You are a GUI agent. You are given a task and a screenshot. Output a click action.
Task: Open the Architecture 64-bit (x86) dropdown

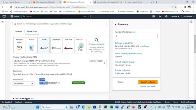(23, 83)
